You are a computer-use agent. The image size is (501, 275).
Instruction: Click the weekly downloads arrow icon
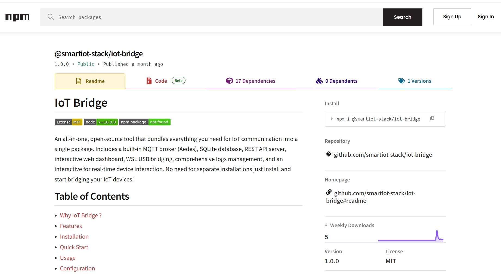tap(326, 225)
